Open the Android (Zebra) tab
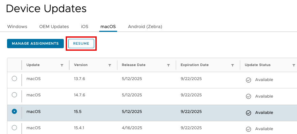 145,26
